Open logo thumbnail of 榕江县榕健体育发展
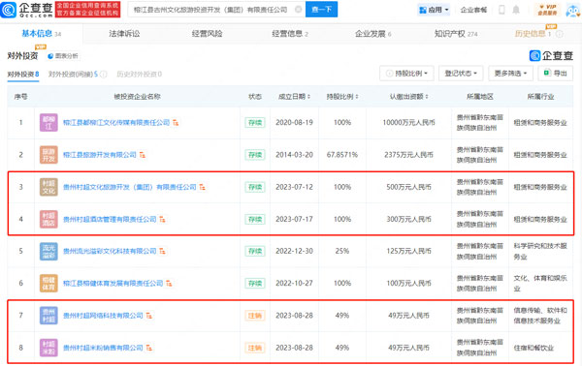Image resolution: width=582 pixels, height=366 pixels. coord(48,284)
